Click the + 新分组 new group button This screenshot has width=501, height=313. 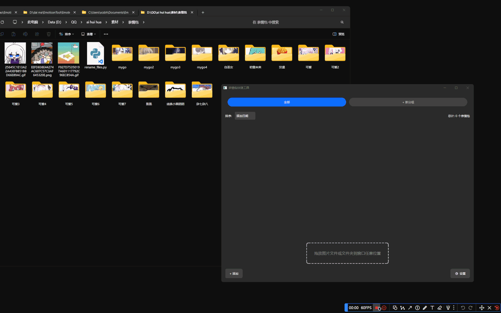point(408,102)
